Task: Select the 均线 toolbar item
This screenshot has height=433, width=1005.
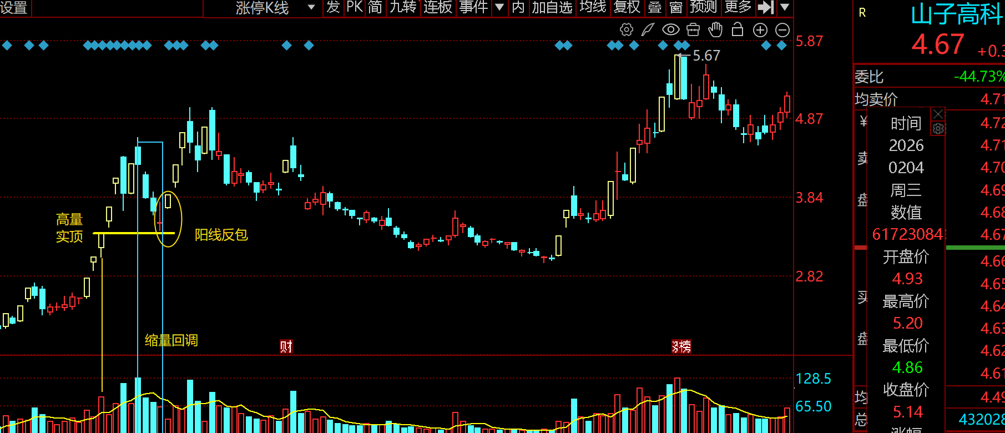Action: [593, 8]
